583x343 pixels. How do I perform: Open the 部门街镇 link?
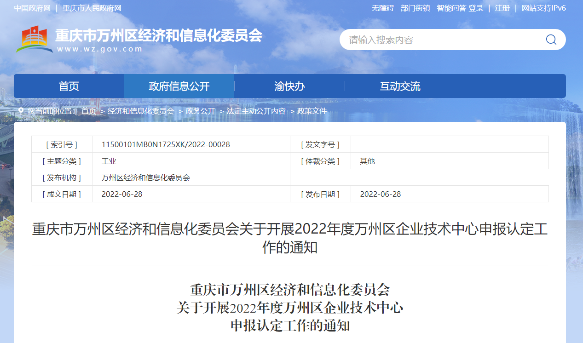tap(415, 8)
